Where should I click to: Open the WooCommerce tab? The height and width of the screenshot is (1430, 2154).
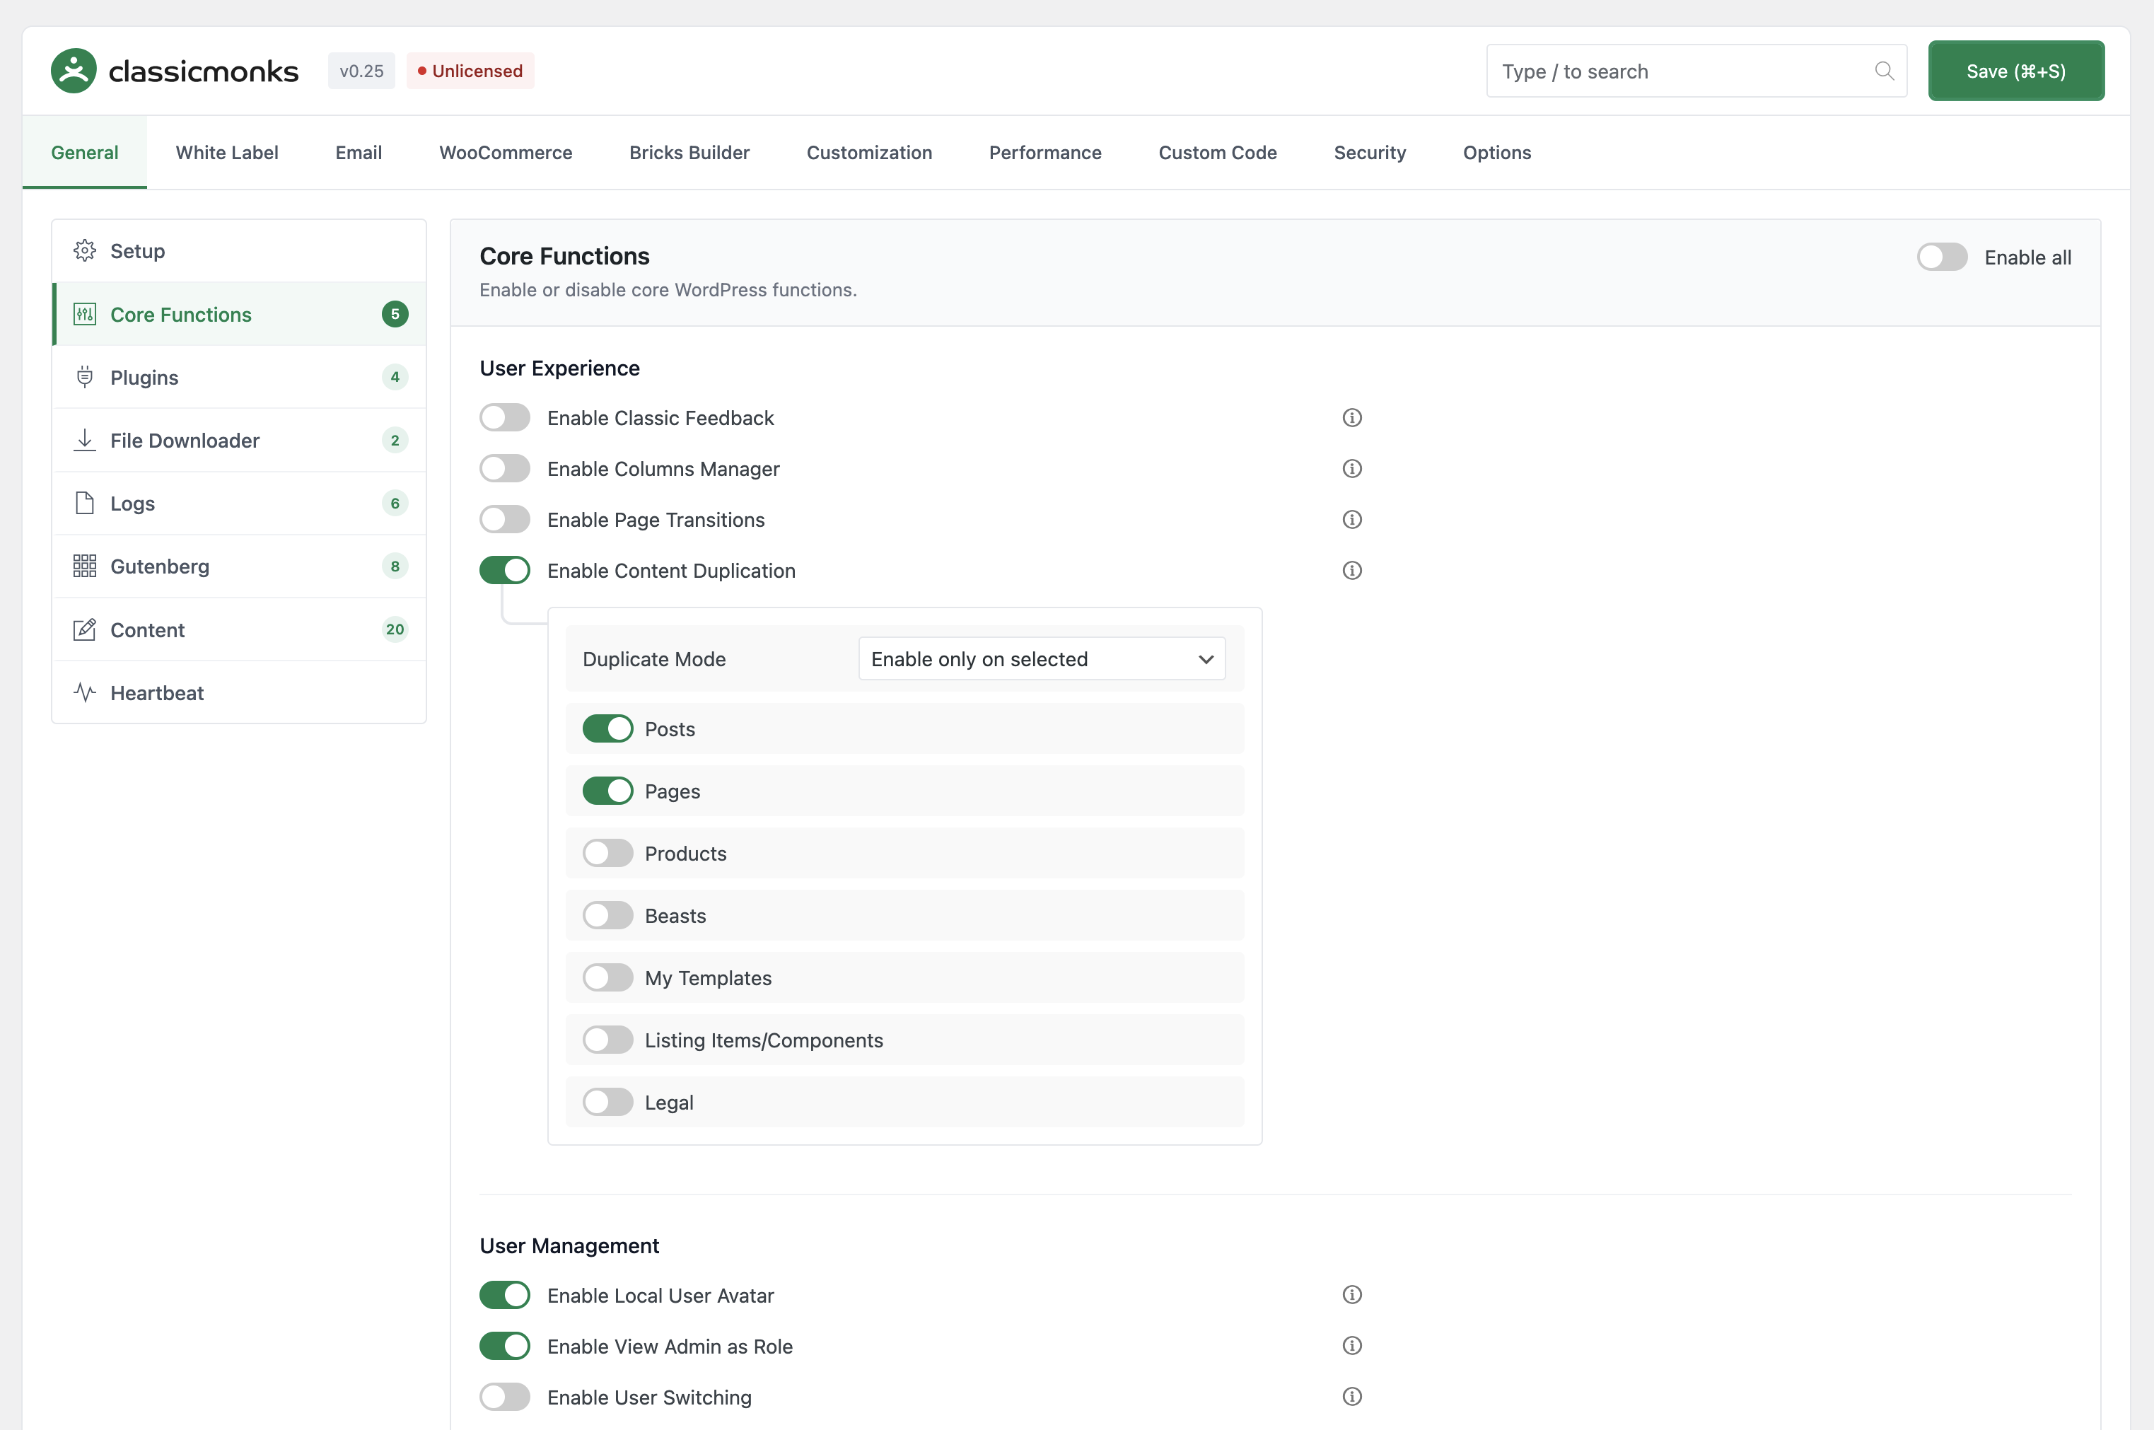(505, 152)
